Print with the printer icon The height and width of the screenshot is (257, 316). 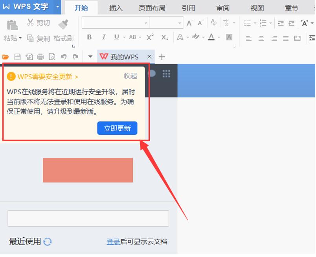pos(40,57)
